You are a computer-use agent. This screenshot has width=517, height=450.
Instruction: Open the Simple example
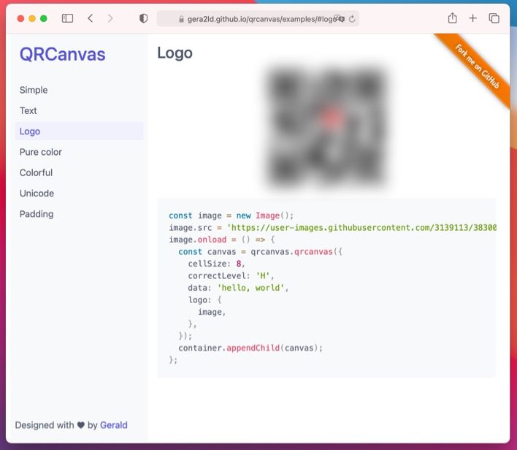(34, 90)
